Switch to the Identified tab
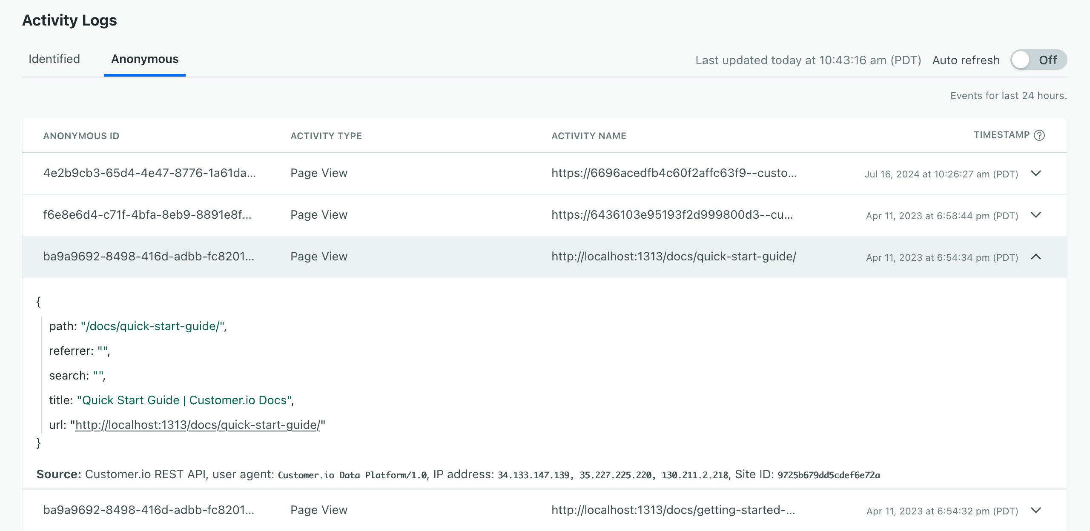This screenshot has width=1090, height=531. 54,59
